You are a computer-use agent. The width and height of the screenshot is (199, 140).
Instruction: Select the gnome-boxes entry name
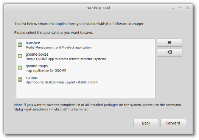coord(37,55)
